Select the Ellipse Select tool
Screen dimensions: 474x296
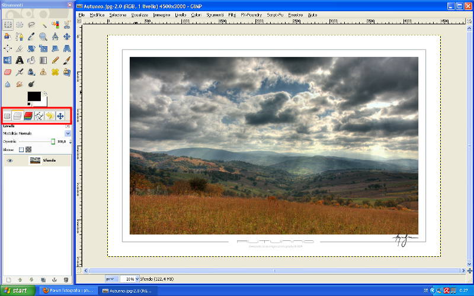pyautogui.click(x=20, y=25)
